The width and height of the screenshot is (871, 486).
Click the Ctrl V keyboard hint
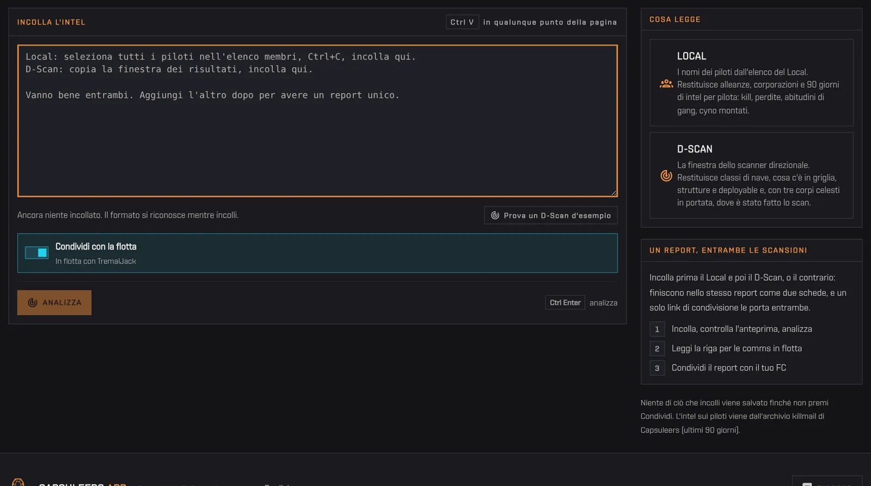pyautogui.click(x=462, y=22)
